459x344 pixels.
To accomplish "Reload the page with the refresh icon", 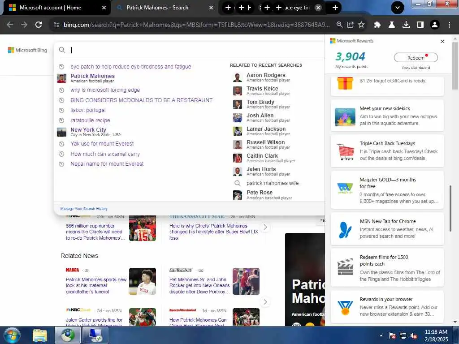I will (x=39, y=25).
